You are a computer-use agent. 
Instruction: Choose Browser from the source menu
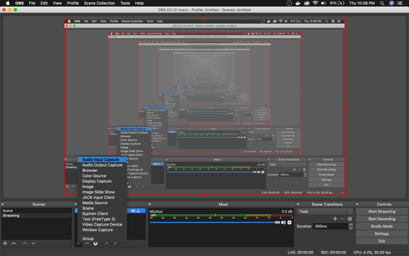[x=102, y=170]
